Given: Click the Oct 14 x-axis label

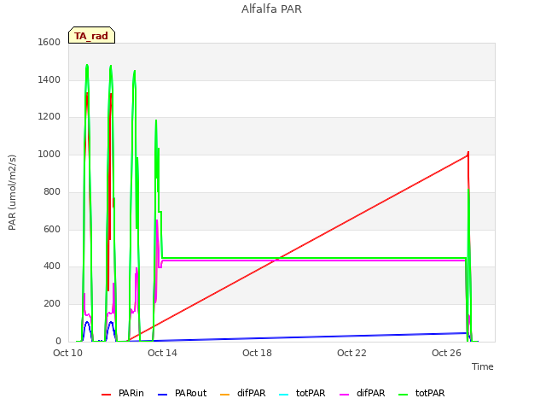Looking at the screenshot, I should [162, 353].
